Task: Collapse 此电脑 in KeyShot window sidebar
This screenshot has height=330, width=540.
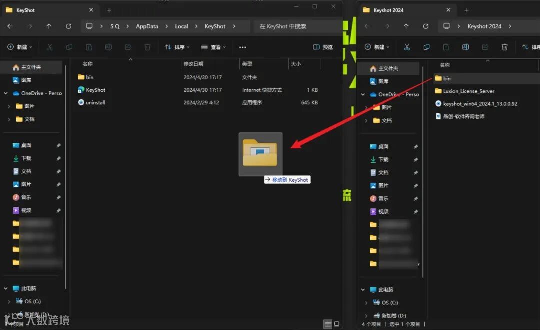Action: [x=6, y=288]
